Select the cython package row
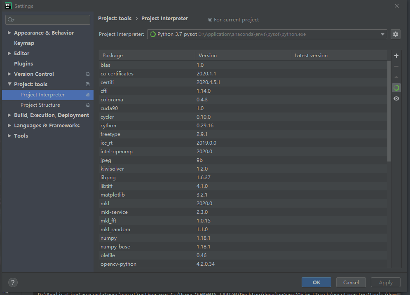 coord(243,126)
